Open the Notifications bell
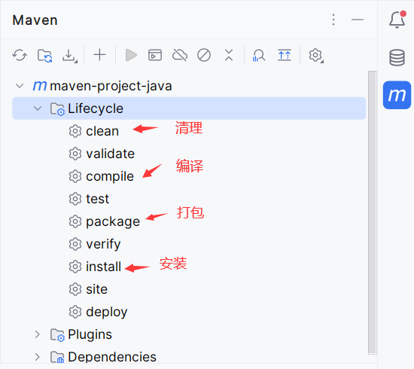This screenshot has width=414, height=369. pos(397,20)
